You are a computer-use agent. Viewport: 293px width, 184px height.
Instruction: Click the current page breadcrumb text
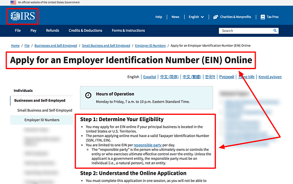[211, 46]
